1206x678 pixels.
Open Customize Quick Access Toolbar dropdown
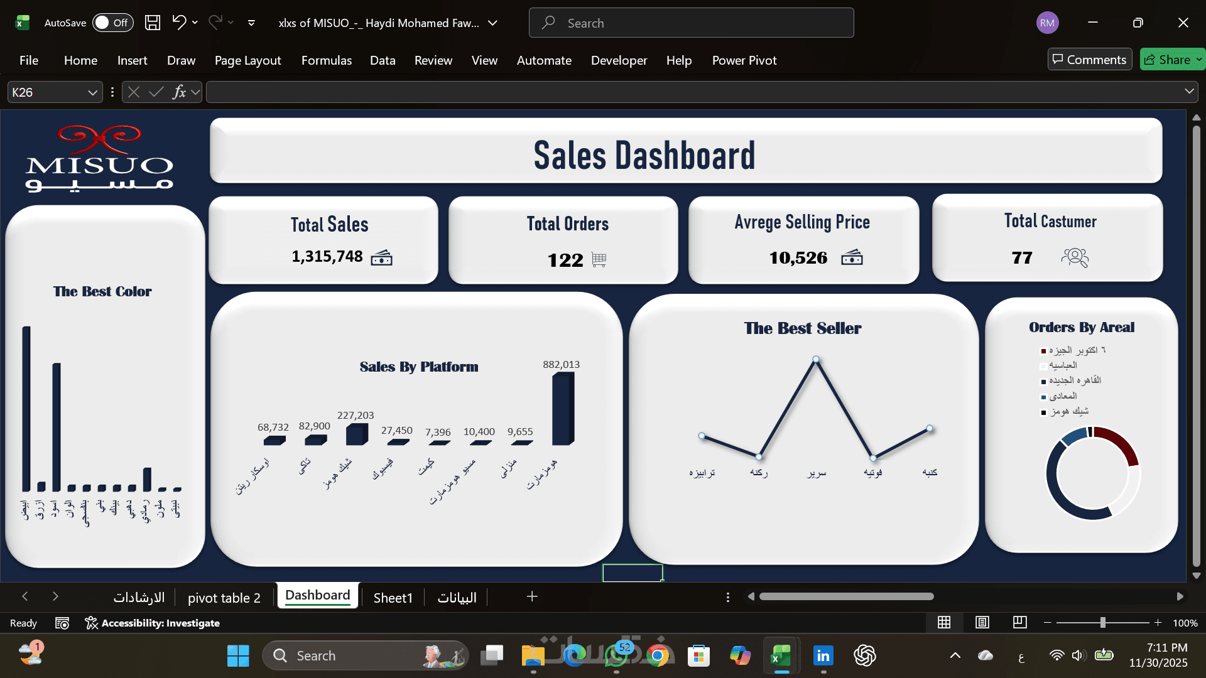[251, 23]
